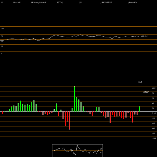Click the RSI axis label 30
This screenshot has width=157, height=157.
(x=2, y=46)
